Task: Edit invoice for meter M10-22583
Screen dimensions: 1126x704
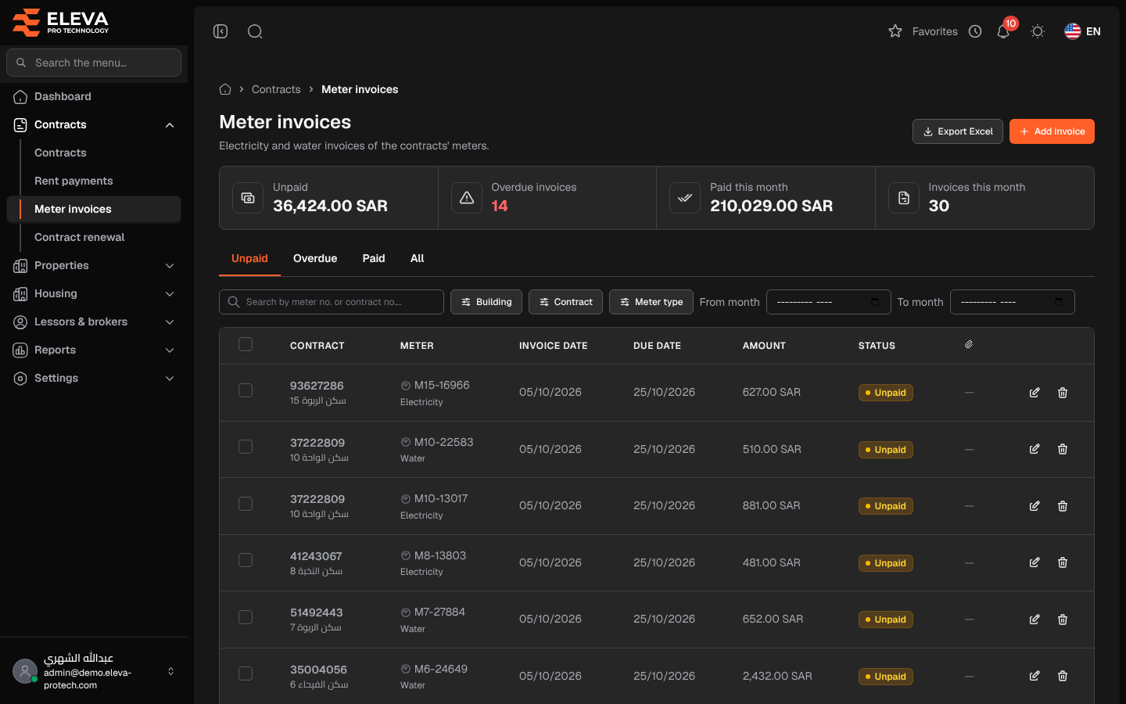Action: pos(1035,449)
